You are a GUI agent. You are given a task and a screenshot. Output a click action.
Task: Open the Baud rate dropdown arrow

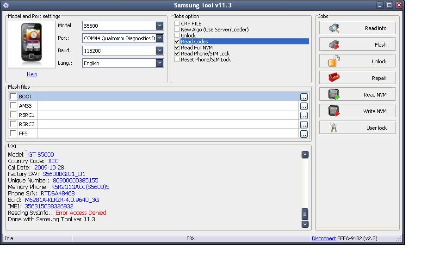coord(160,50)
